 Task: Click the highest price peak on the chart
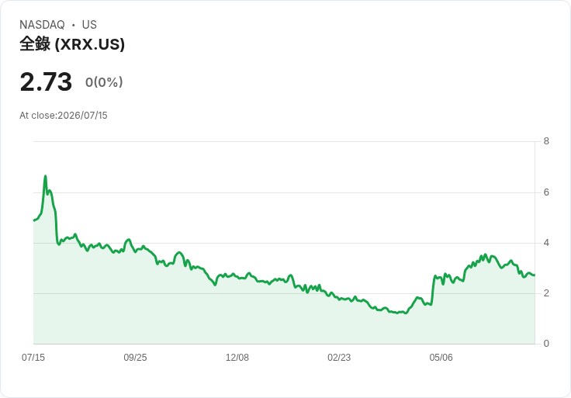click(46, 176)
